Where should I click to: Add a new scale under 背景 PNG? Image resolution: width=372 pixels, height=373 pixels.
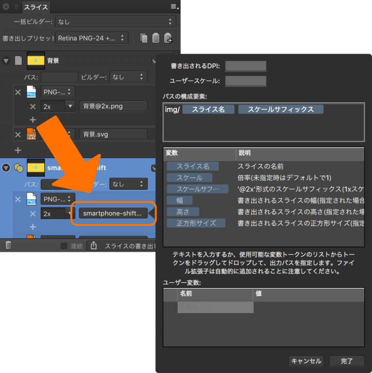(x=33, y=120)
